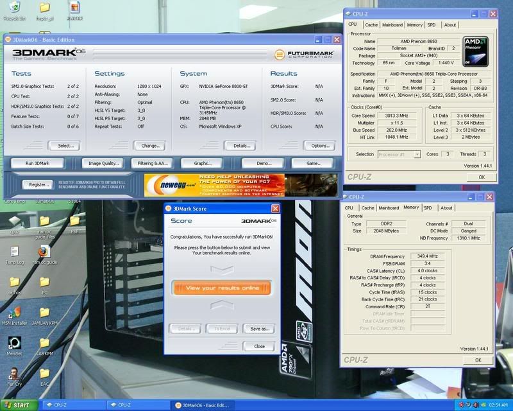Open the EAC folder on desktop
Viewport: 513px width, 411px height.
coord(44,373)
